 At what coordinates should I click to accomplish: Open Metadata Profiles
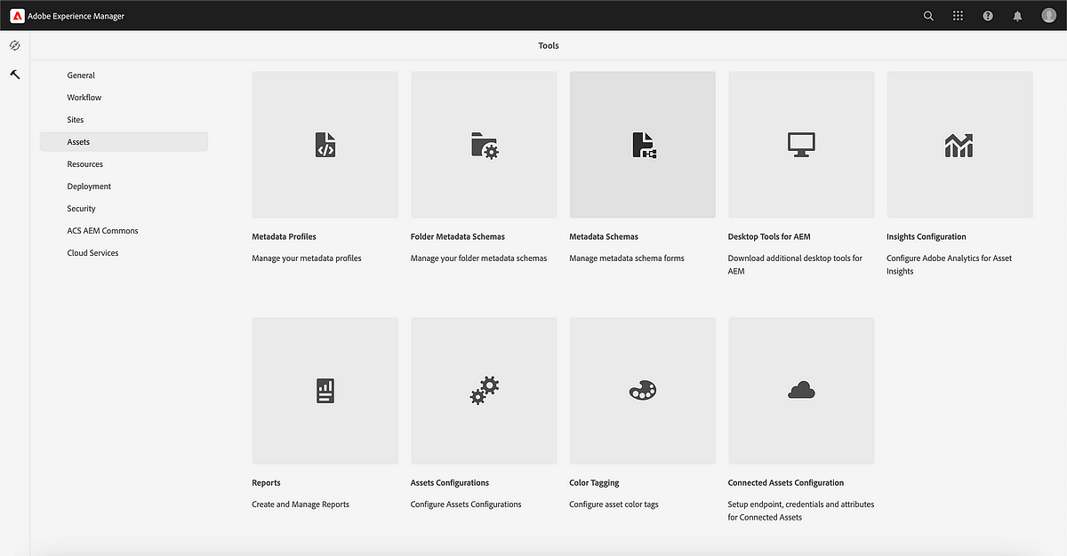[x=325, y=144]
